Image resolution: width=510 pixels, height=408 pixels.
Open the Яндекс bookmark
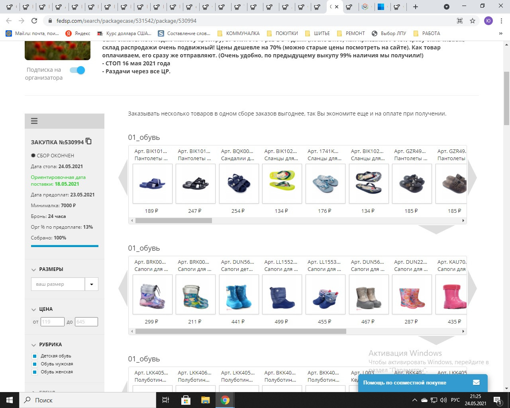(78, 33)
